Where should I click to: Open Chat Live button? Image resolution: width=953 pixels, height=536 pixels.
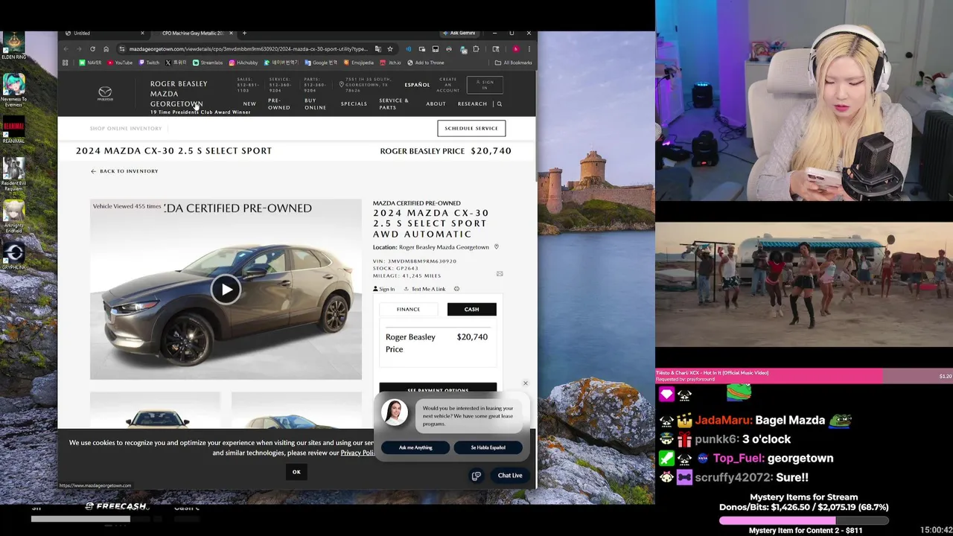[x=510, y=476]
